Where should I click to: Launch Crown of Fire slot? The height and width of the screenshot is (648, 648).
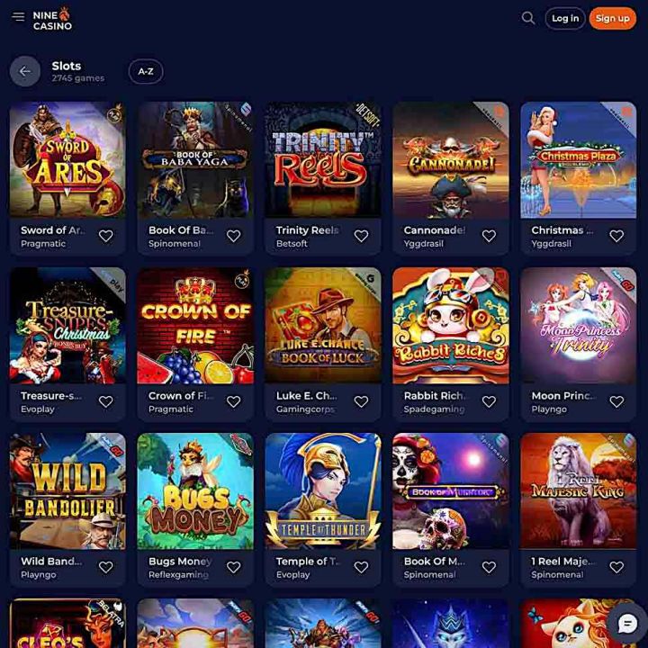195,325
